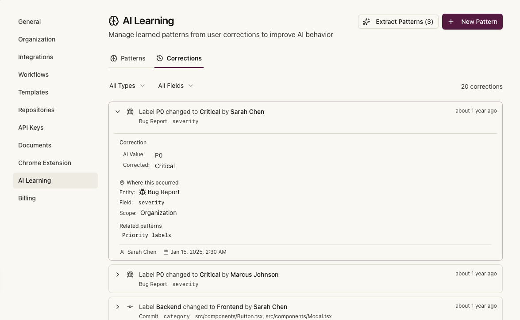520x320 pixels.
Task: Click the brain icon beside AI Learning heading
Action: click(114, 21)
